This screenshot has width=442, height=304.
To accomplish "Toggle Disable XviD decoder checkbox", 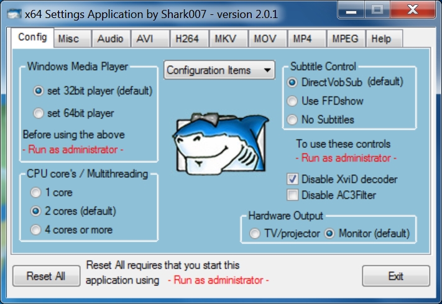I will [x=292, y=179].
